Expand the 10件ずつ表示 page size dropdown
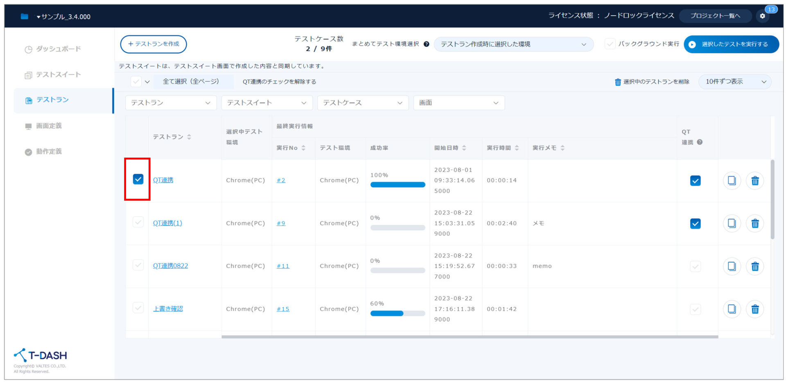786x382 pixels. coord(735,82)
